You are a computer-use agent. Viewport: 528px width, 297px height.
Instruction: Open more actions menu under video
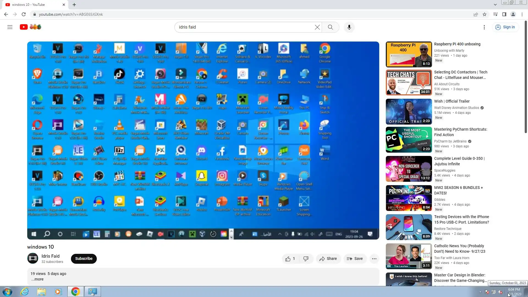pos(374,259)
